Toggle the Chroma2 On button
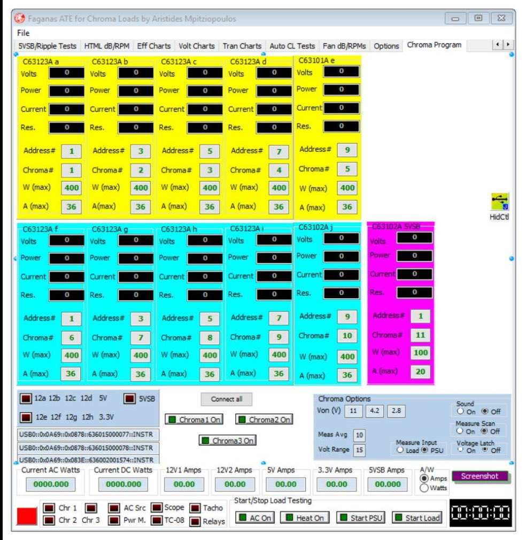 (x=265, y=420)
